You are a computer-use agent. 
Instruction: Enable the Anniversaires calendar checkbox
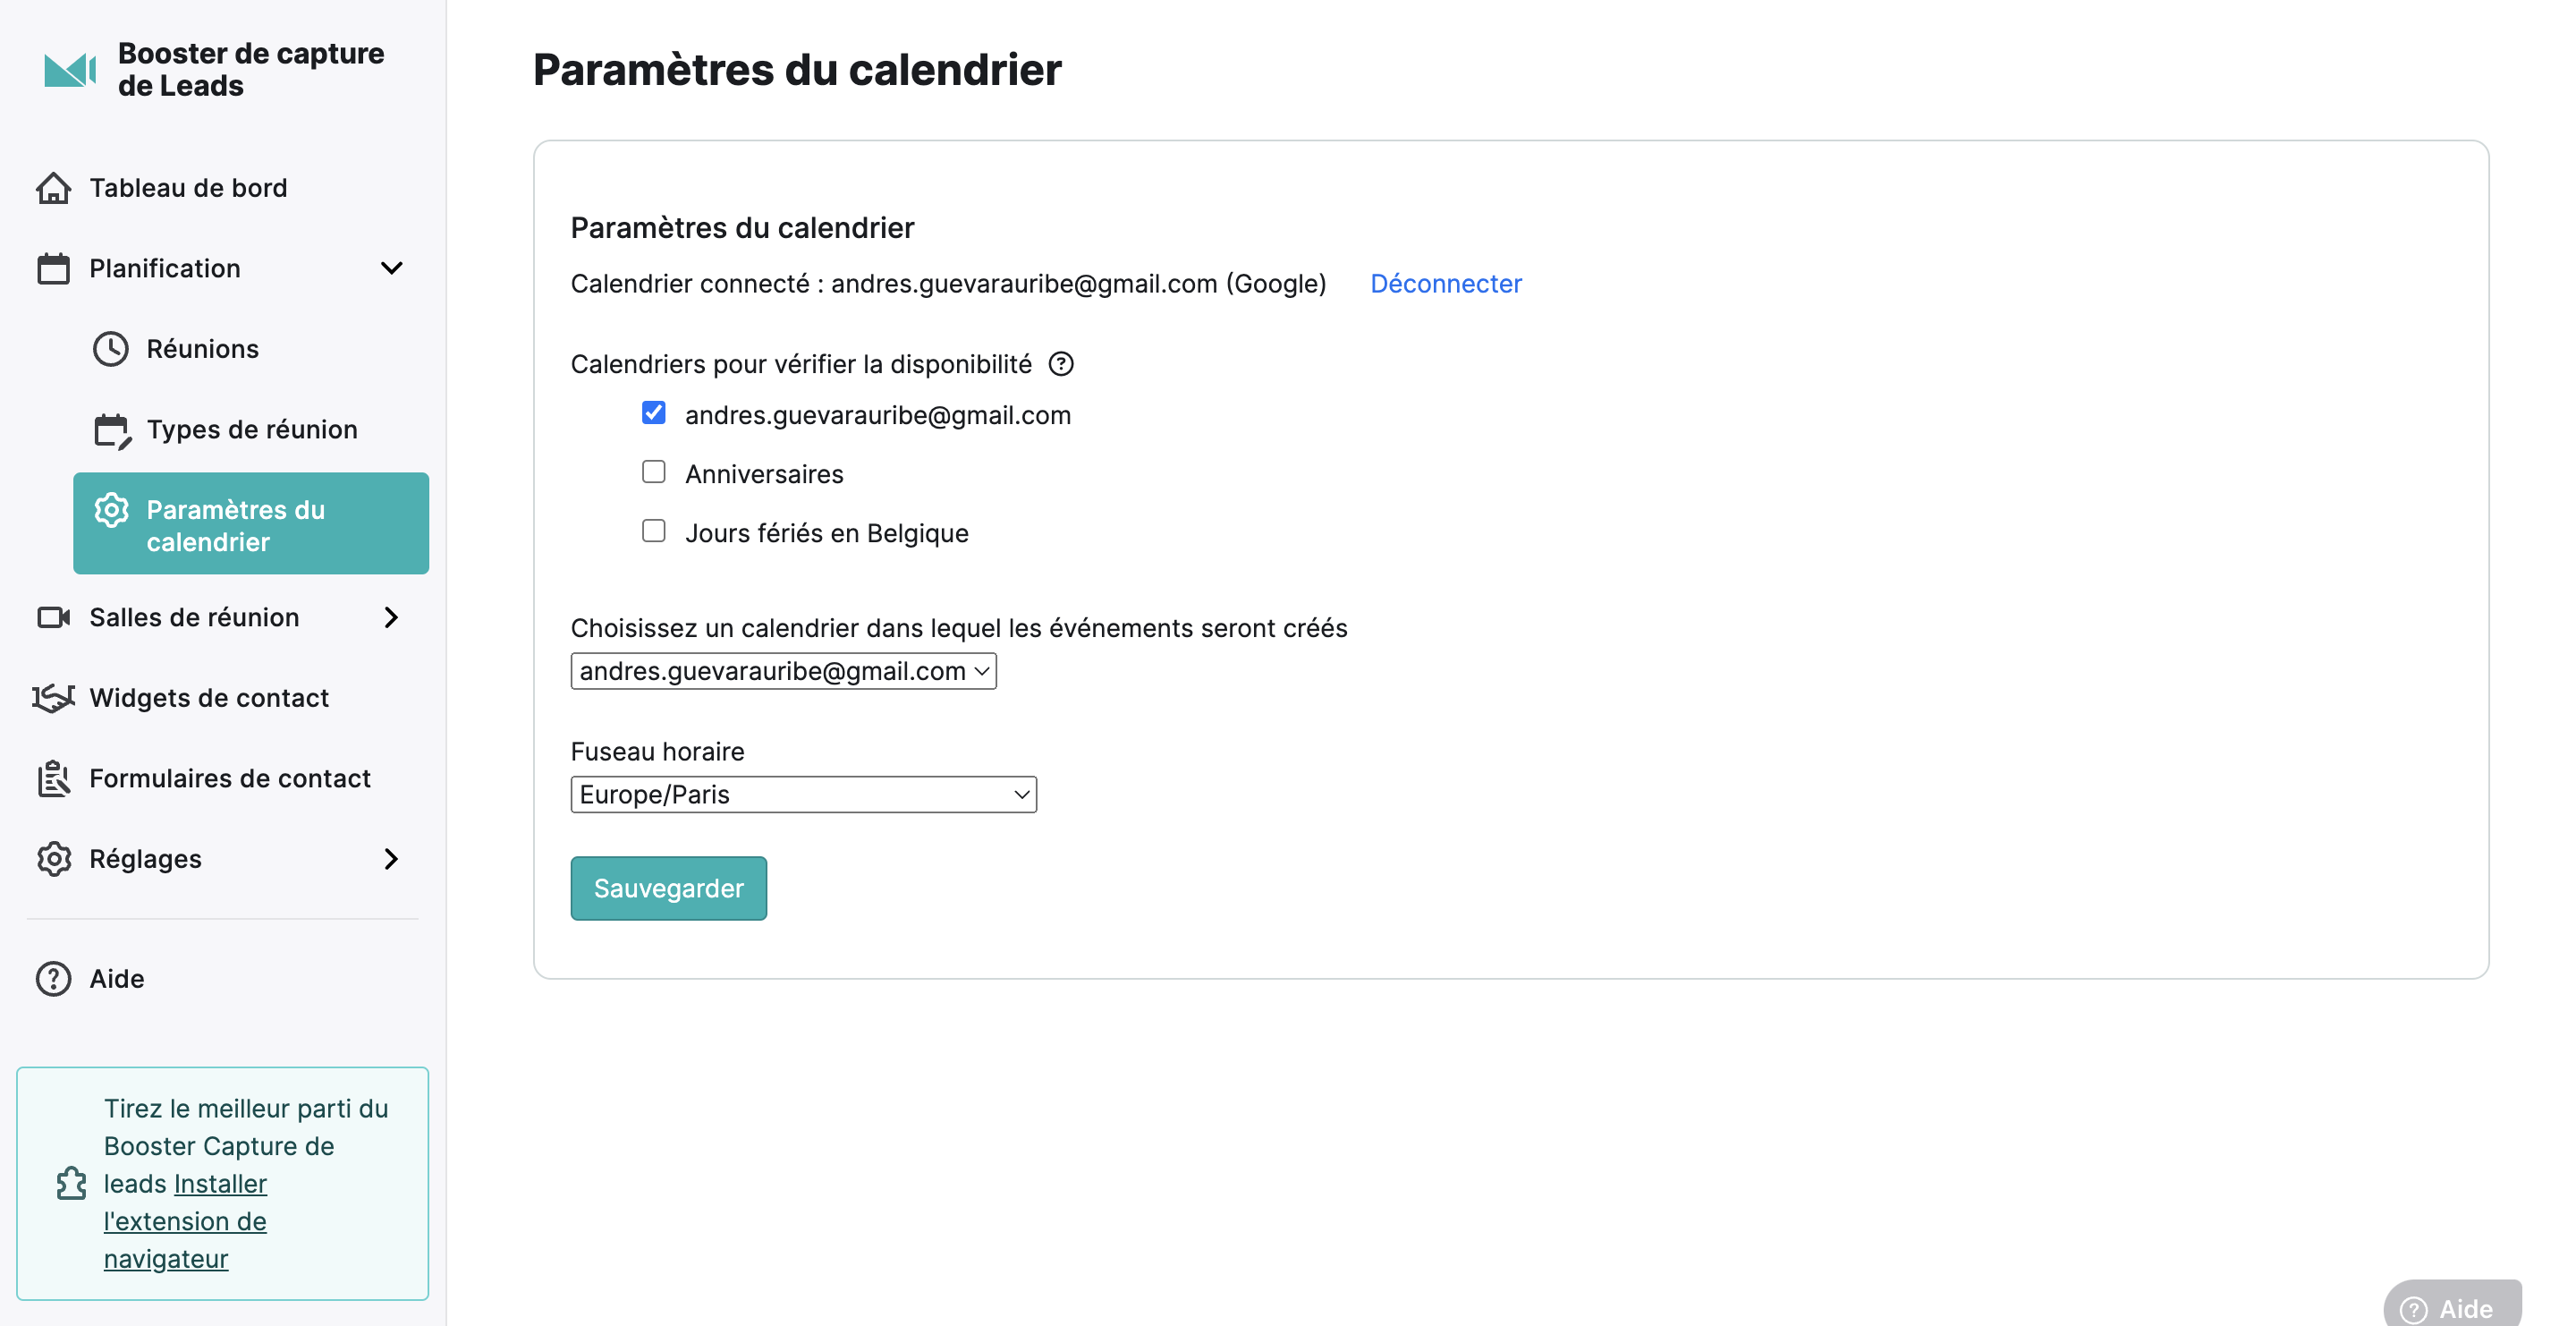tap(654, 472)
